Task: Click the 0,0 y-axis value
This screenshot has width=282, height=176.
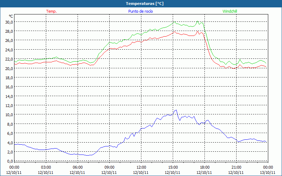Action: [x=10, y=161]
